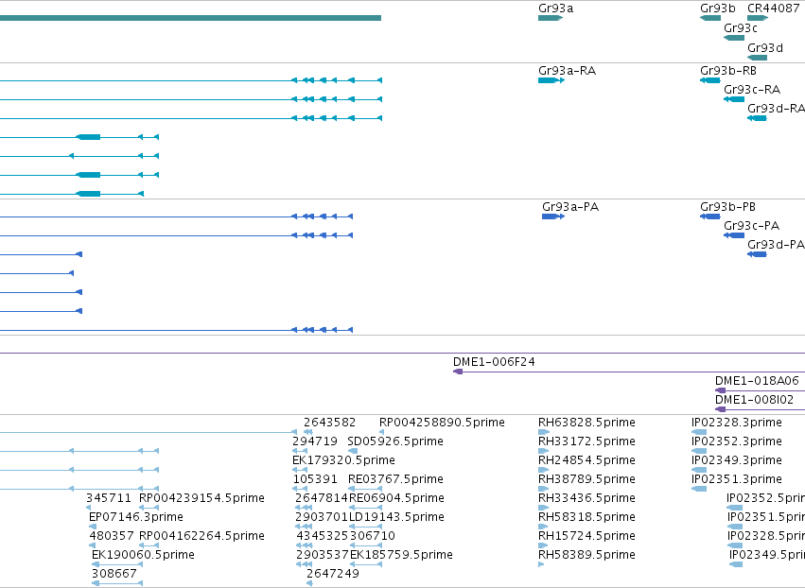Open EST EK179320.5prime
Viewport: 805px width, 588px height.
pos(300,470)
